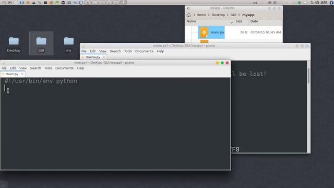Open the Help menu in main.py pluma window
The height and width of the screenshot is (188, 334).
(x=80, y=68)
